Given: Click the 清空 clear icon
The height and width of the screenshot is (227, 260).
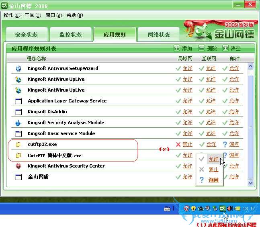Looking at the screenshot, I should tap(225, 48).
